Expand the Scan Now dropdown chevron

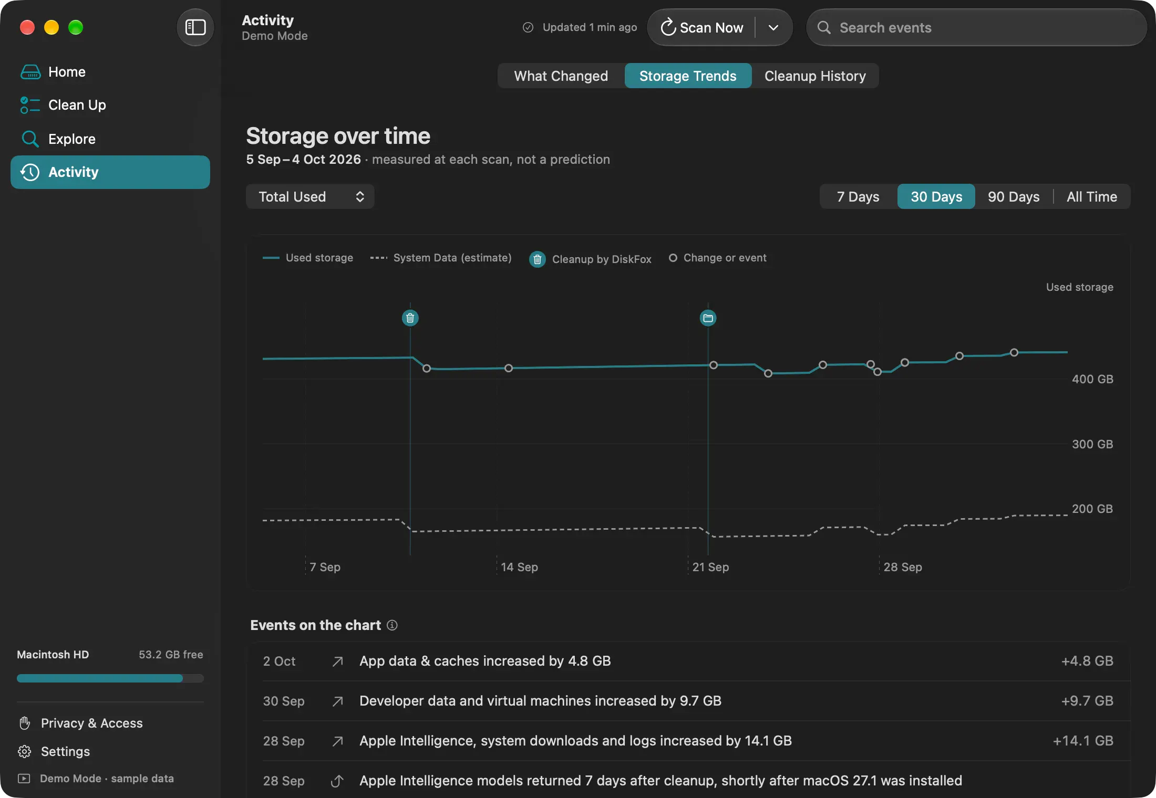(773, 27)
